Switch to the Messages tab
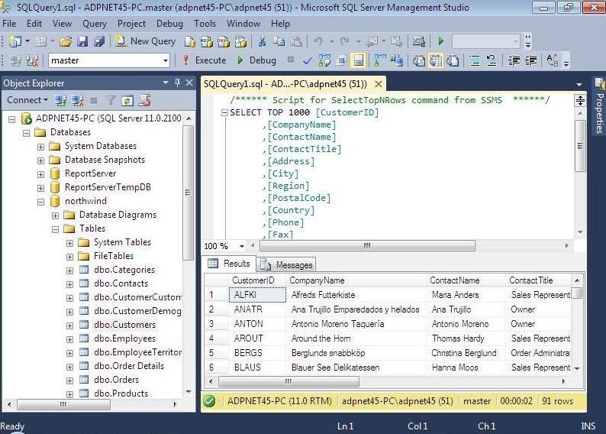Screen dimensions: 606x434 [287, 264]
